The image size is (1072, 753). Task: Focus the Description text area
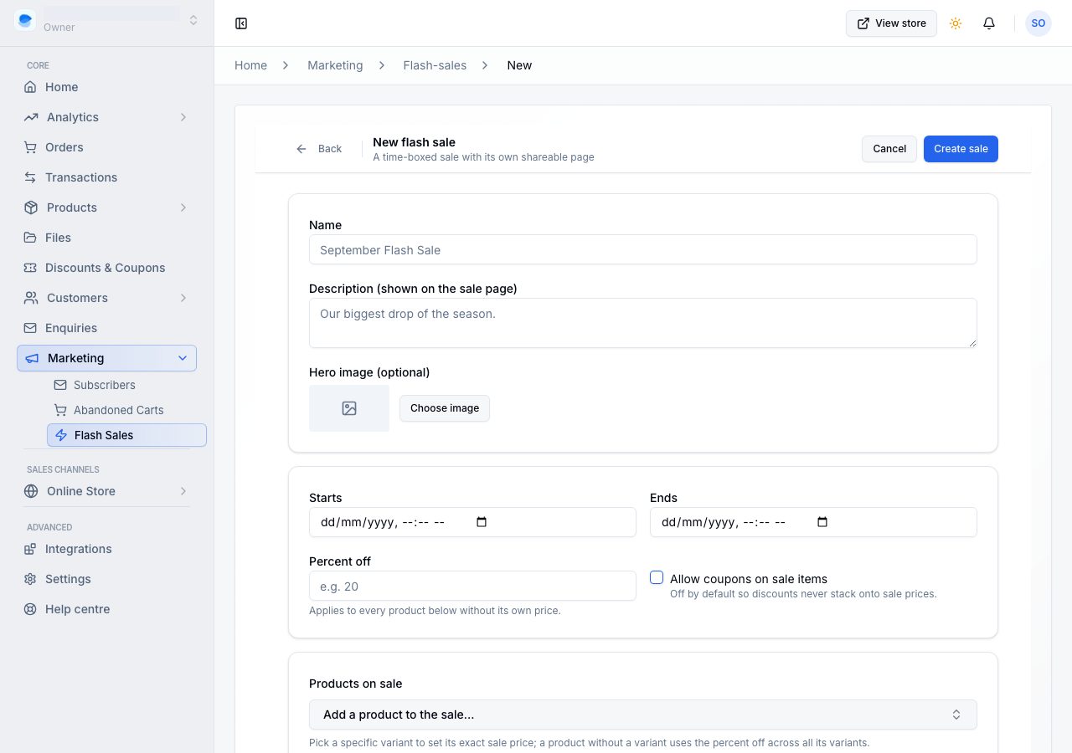click(x=643, y=323)
